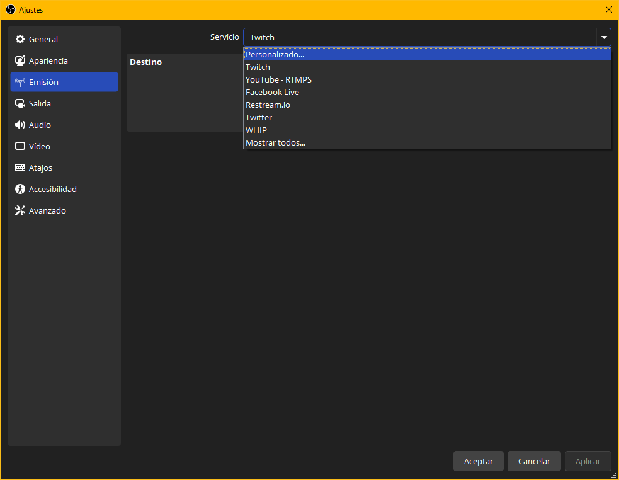Click Aceptar to confirm settings
The width and height of the screenshot is (619, 480).
pos(478,461)
